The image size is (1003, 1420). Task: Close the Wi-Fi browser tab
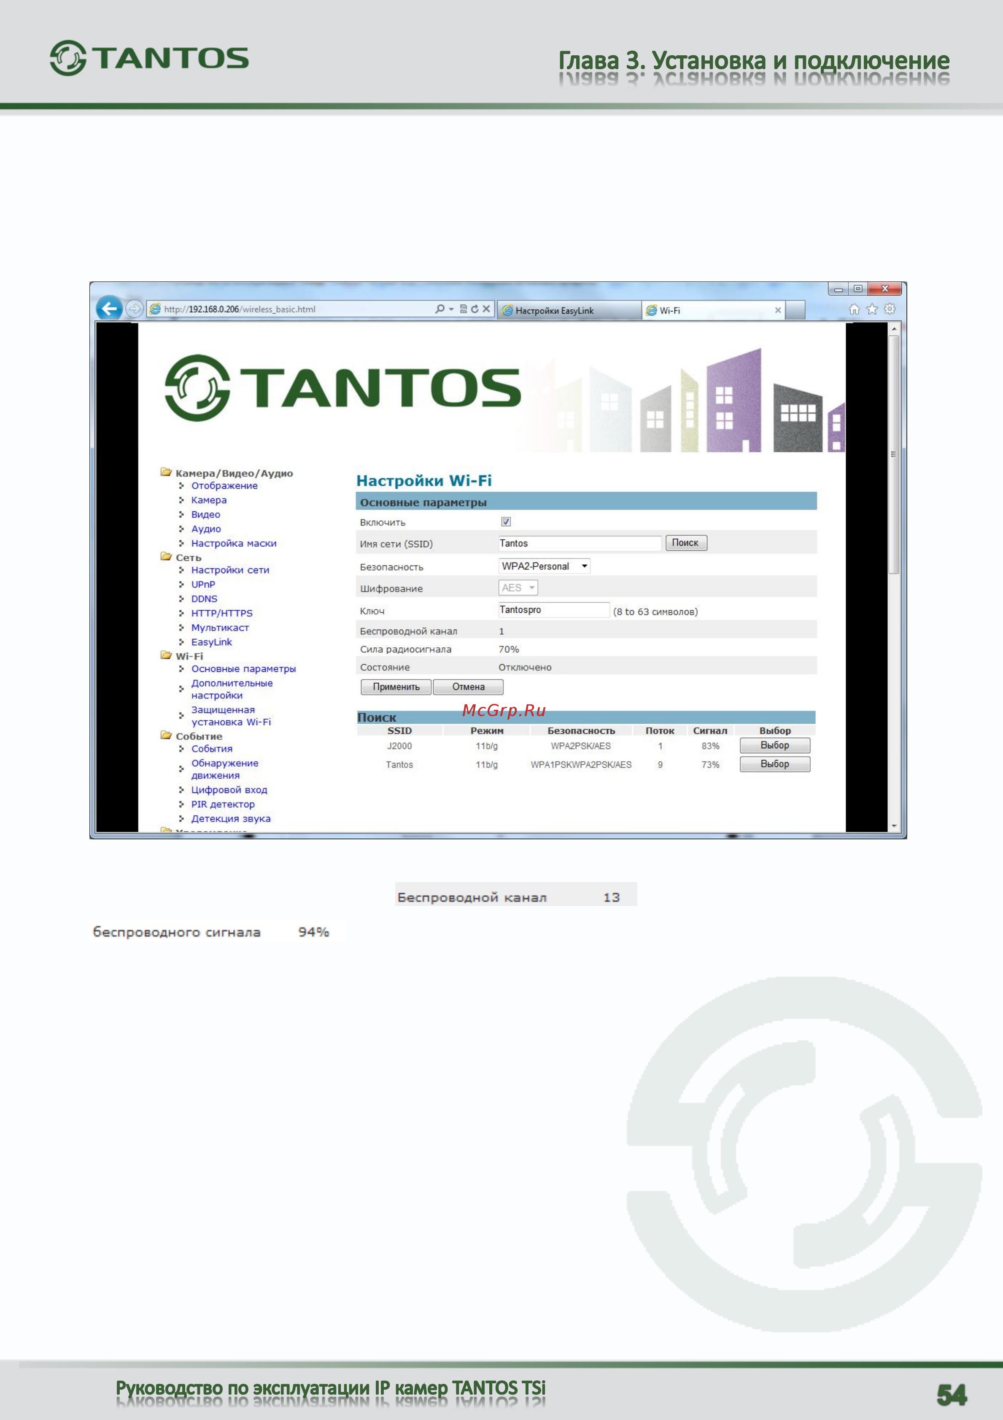tap(778, 311)
